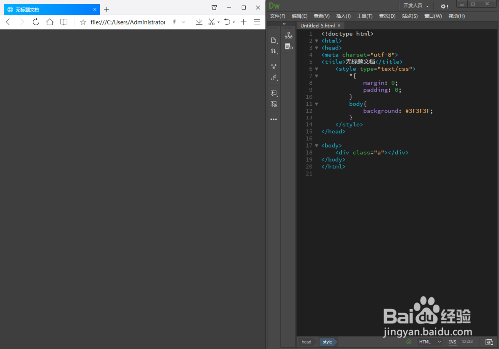The image size is (499, 349).
Task: Click the lightning speed mode icon
Action: pyautogui.click(x=174, y=22)
